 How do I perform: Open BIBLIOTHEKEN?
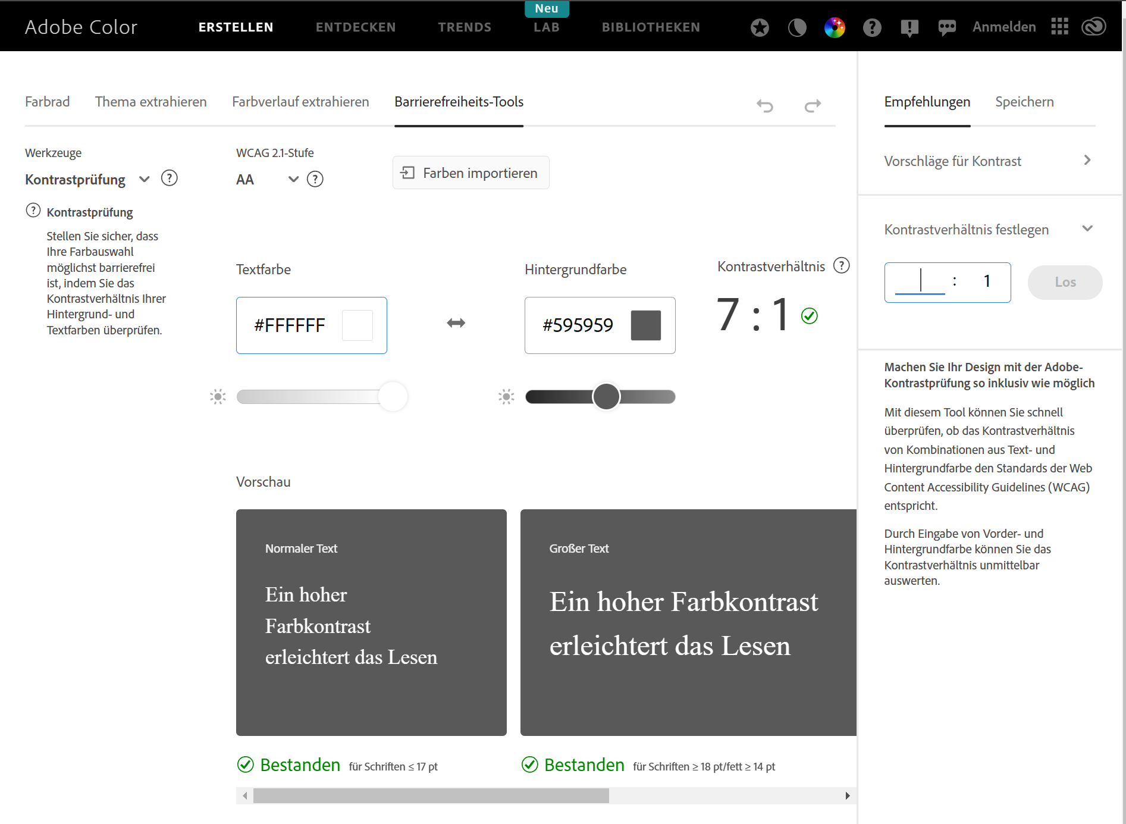tap(651, 27)
